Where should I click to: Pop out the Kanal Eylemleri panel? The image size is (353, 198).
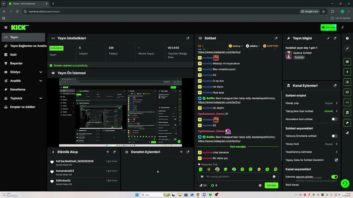[335, 86]
